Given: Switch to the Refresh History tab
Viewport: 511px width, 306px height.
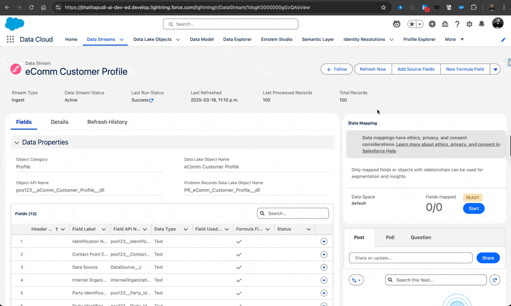Looking at the screenshot, I should coord(107,122).
